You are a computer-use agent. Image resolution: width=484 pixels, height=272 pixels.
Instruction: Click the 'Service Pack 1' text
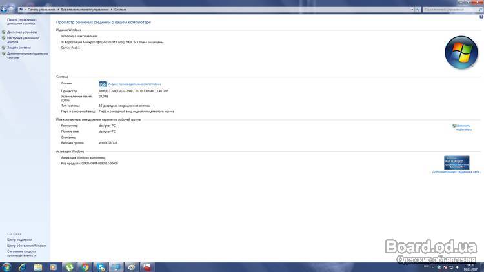click(70, 48)
